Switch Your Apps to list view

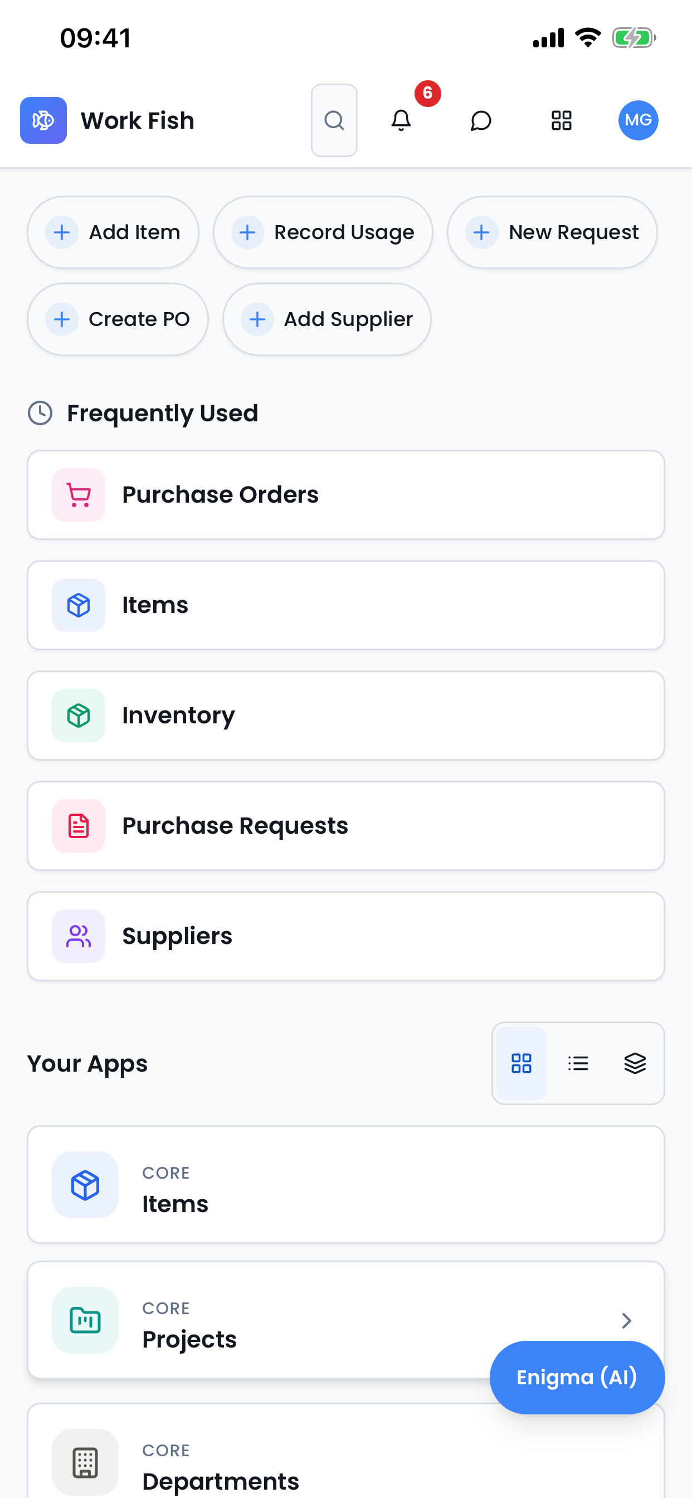click(578, 1063)
